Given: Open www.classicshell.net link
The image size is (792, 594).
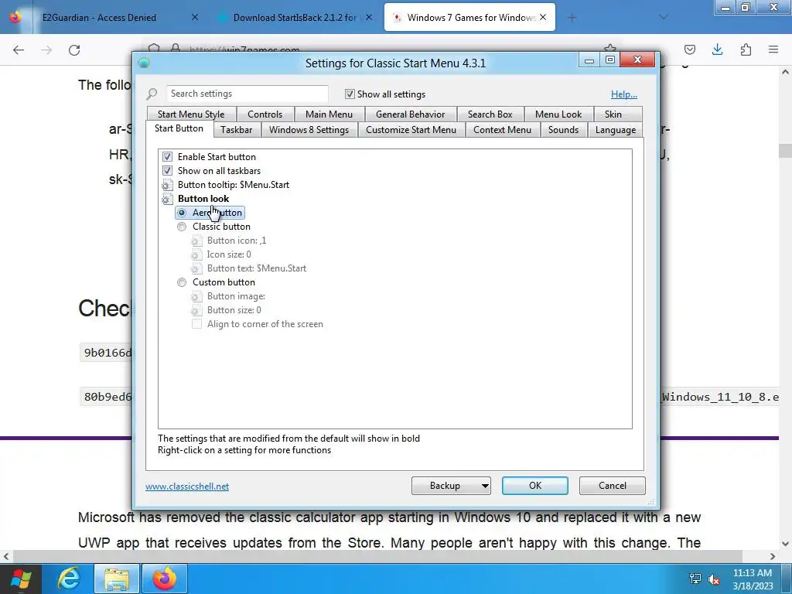Looking at the screenshot, I should coord(187,486).
